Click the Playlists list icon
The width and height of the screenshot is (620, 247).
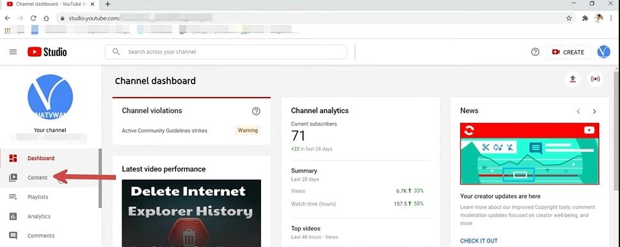[x=13, y=197]
